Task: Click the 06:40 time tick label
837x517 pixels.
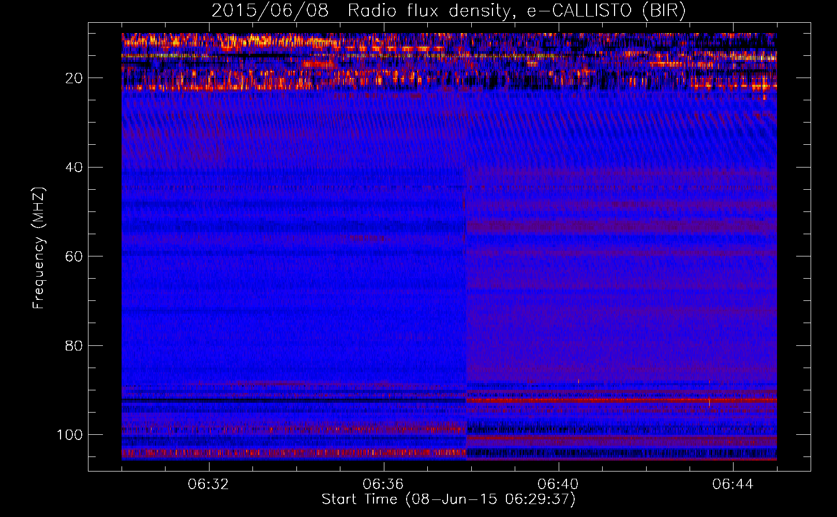Action: 558,484
